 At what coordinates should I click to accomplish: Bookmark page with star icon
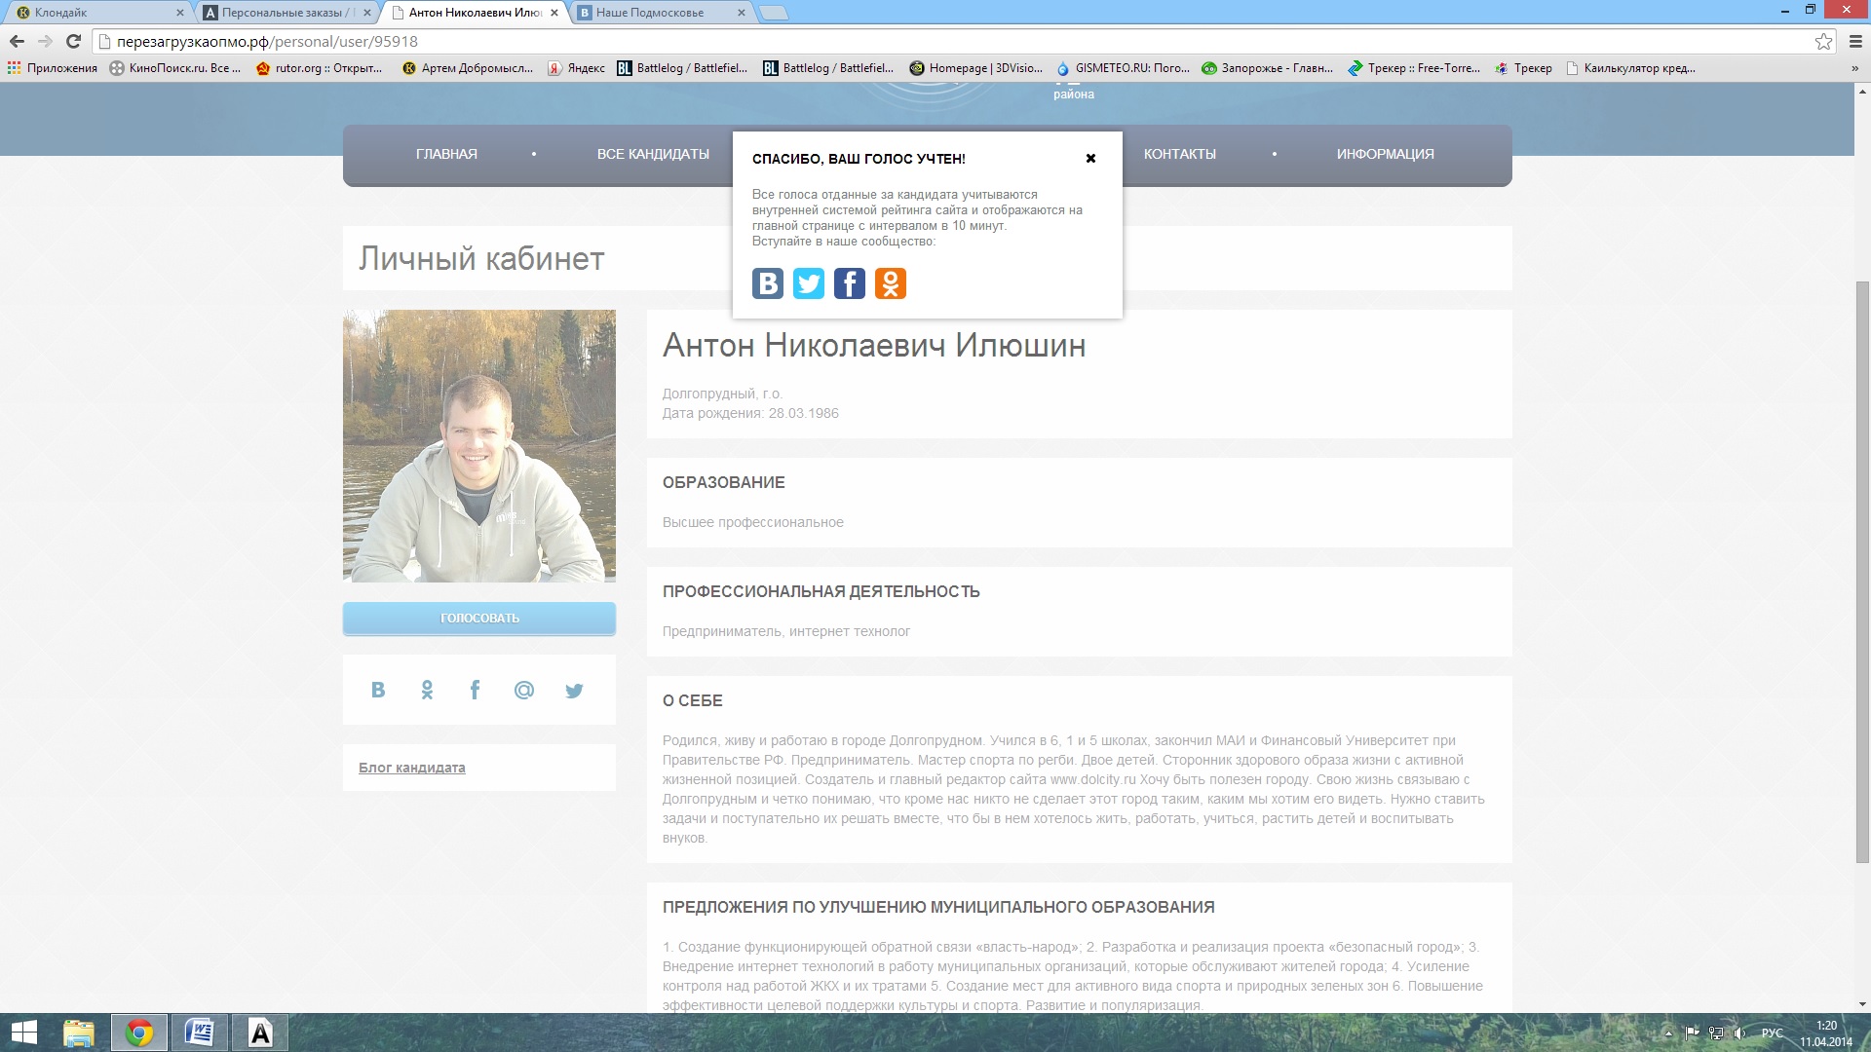[1823, 42]
